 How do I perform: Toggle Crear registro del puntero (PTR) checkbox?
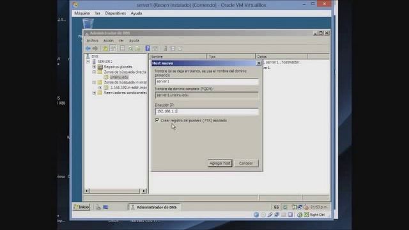coord(157,120)
